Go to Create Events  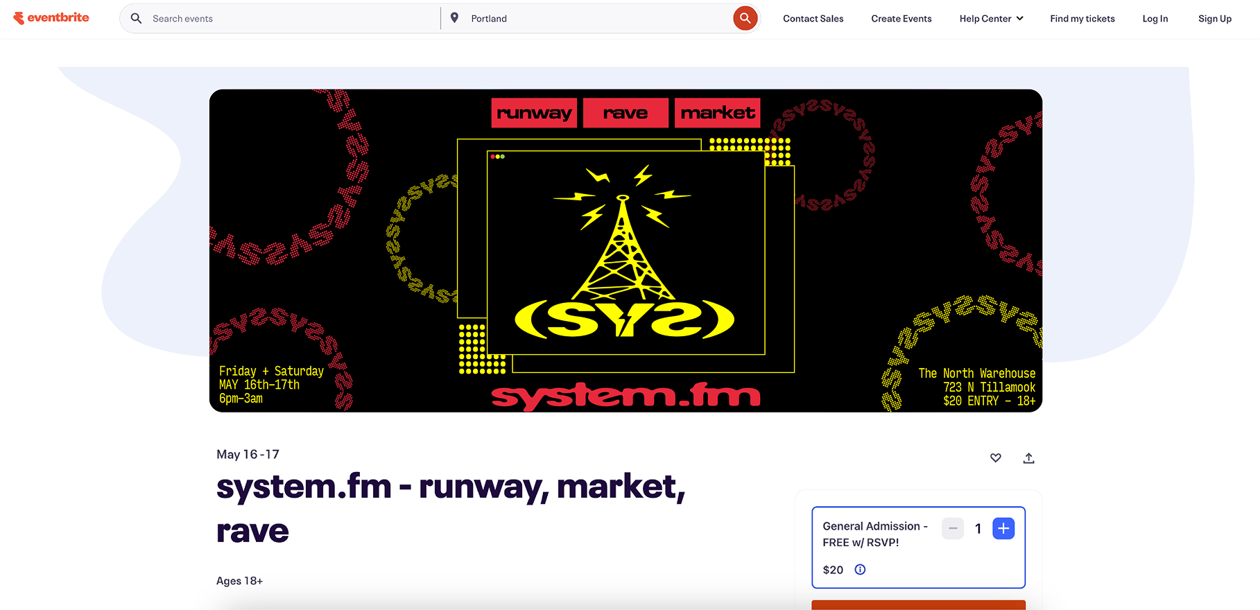pyautogui.click(x=901, y=19)
